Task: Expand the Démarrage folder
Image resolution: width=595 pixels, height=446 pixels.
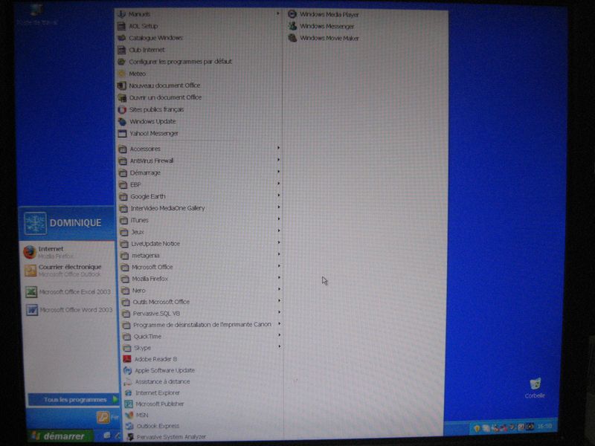Action: pos(199,172)
